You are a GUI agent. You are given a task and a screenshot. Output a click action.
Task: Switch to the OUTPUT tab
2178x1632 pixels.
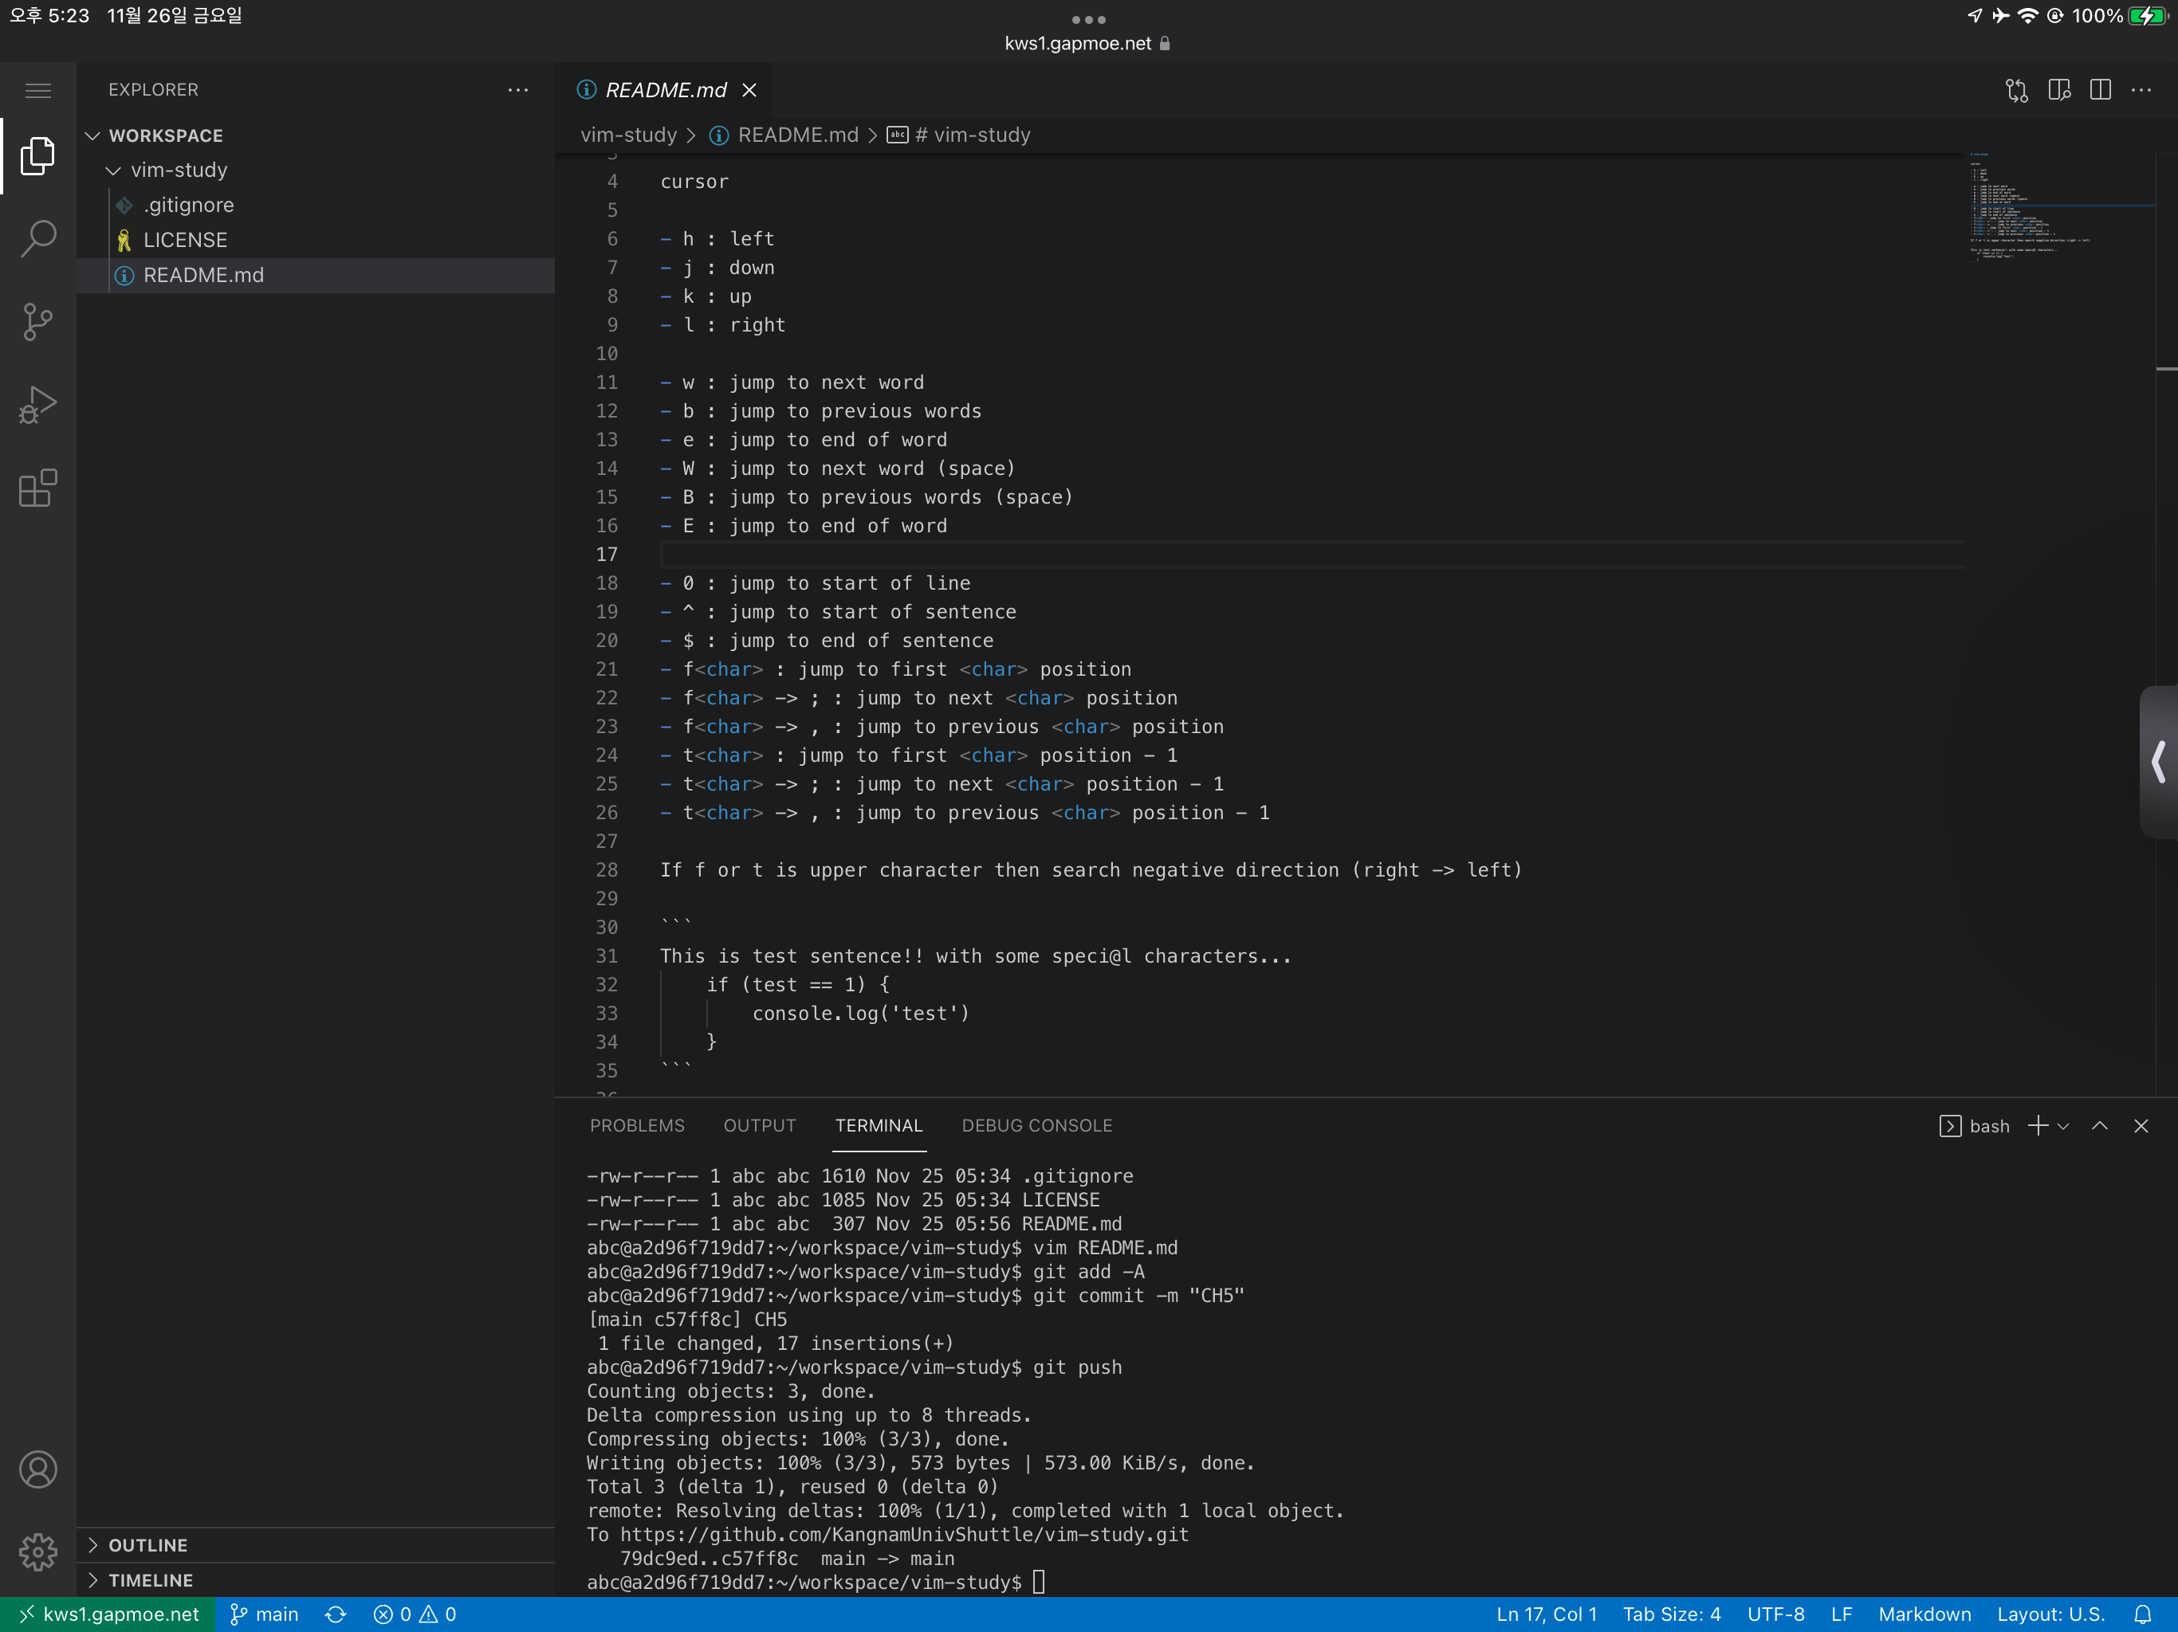tap(759, 1125)
